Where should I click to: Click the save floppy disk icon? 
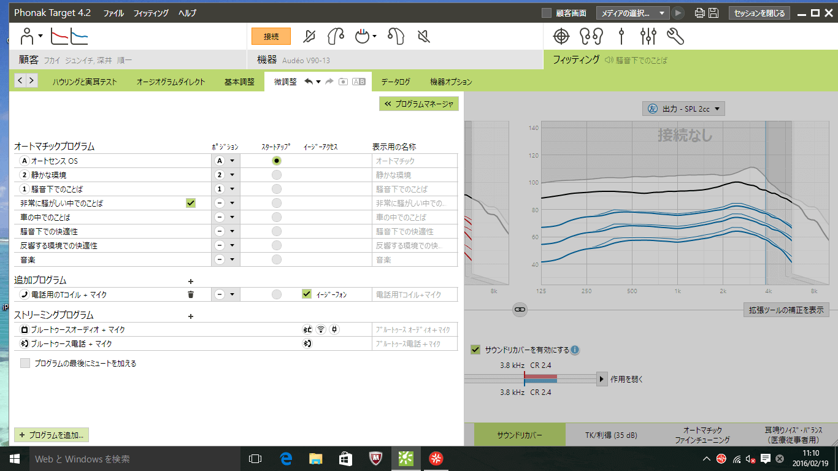point(713,13)
